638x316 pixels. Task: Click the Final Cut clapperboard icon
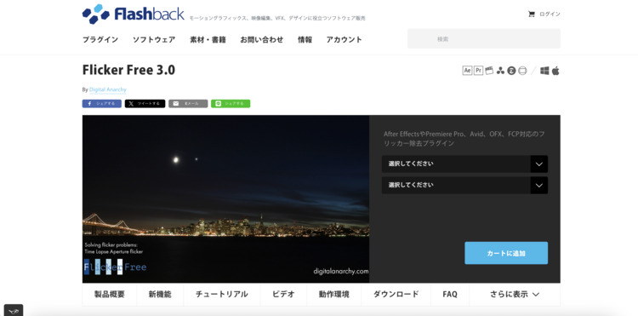(489, 71)
